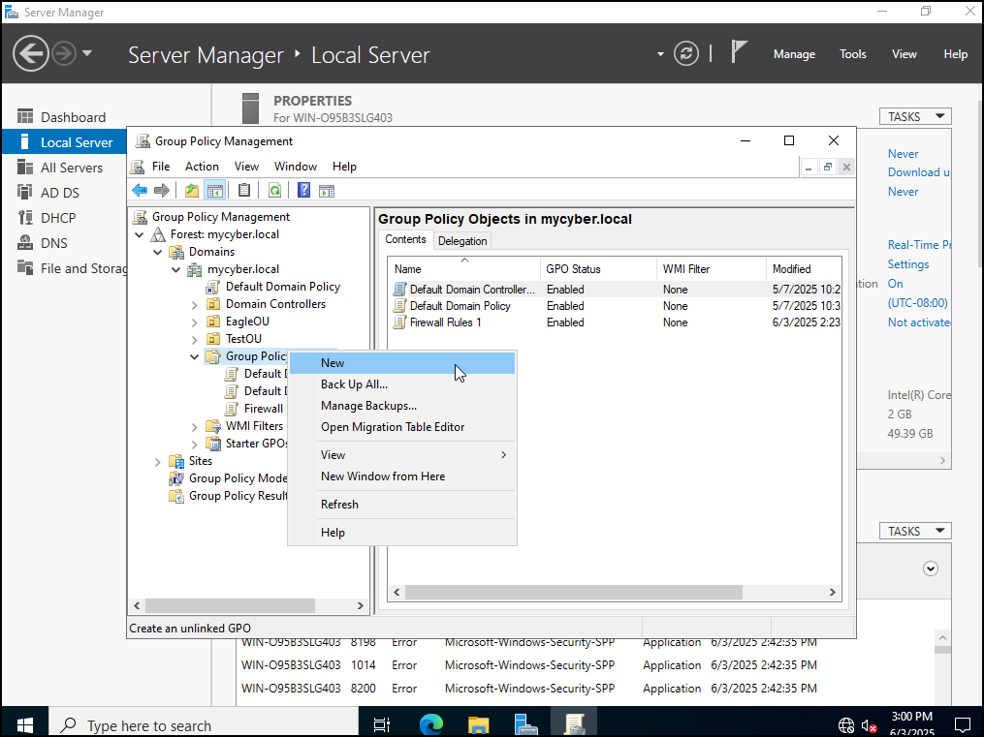The image size is (984, 737).
Task: Click the Server Manager back navigation arrow
Action: point(31,54)
